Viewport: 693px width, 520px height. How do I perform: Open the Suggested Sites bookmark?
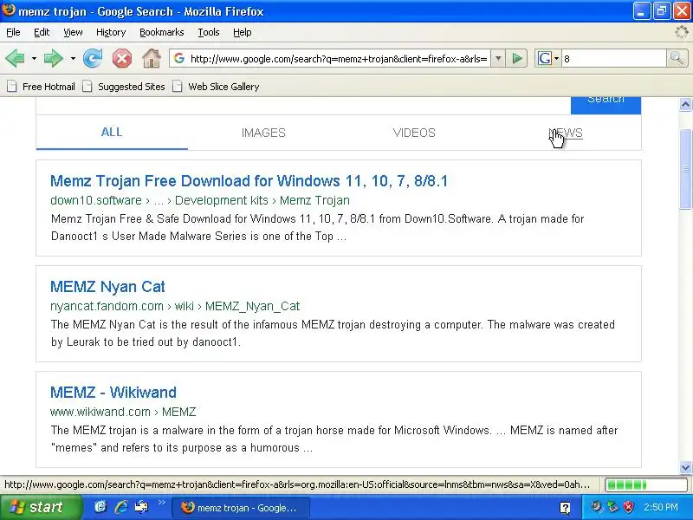click(x=124, y=87)
